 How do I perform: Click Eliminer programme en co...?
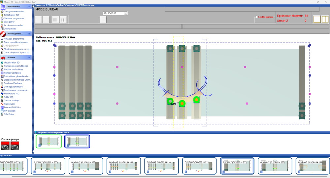click(x=17, y=49)
